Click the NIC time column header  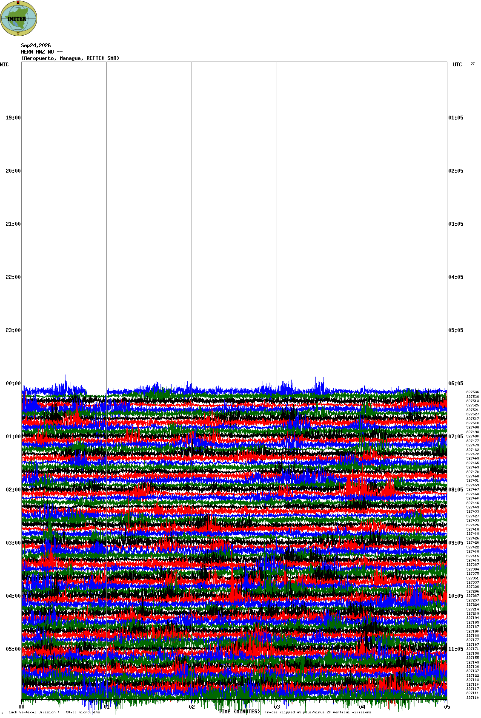[4, 65]
